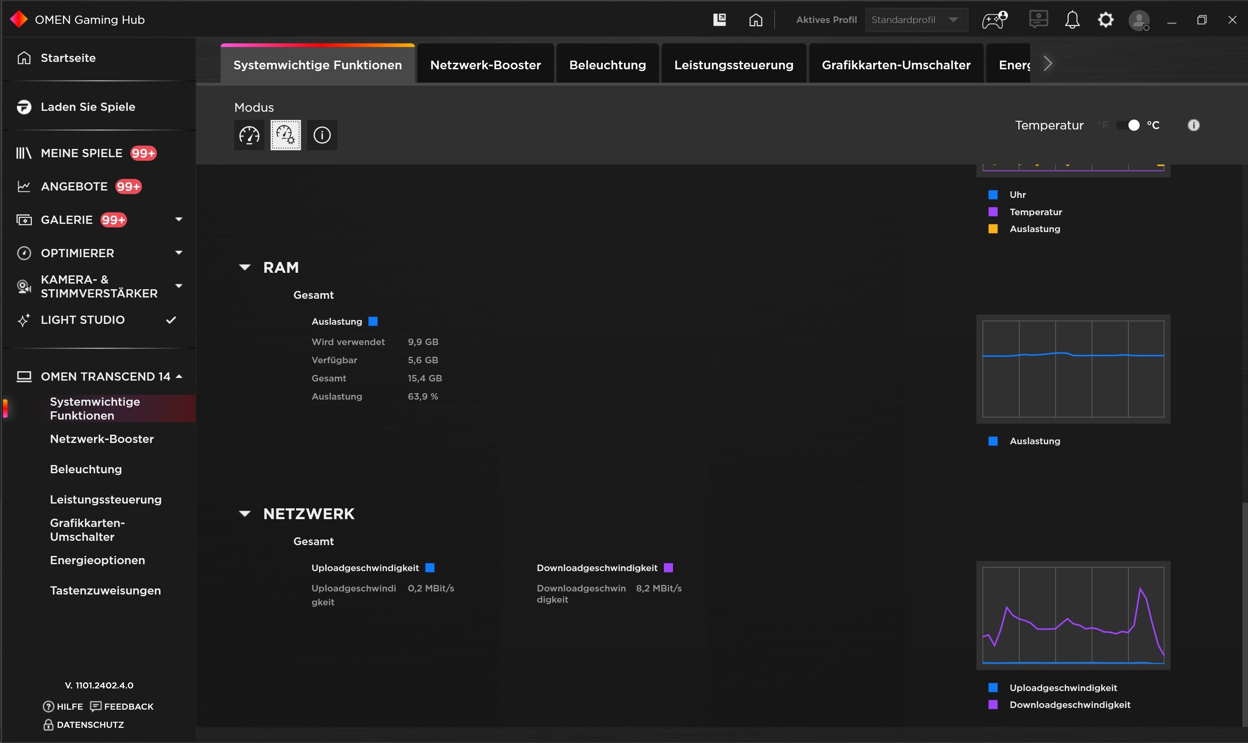
Task: Collapse the NETZWERK section
Action: (244, 514)
